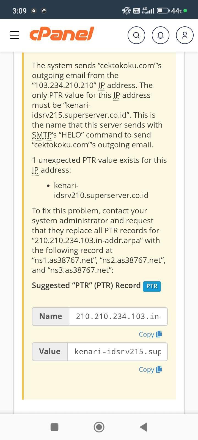The image size is (198, 440).
Task: Tap the battery indicator in status bar
Action: tap(163, 11)
